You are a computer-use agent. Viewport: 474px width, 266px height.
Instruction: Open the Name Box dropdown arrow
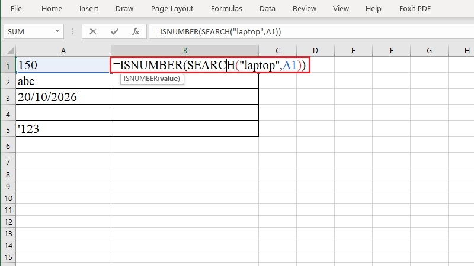pyautogui.click(x=57, y=31)
